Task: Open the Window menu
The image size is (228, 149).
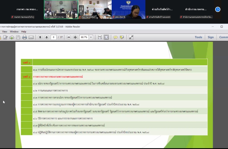Action: click(14, 32)
